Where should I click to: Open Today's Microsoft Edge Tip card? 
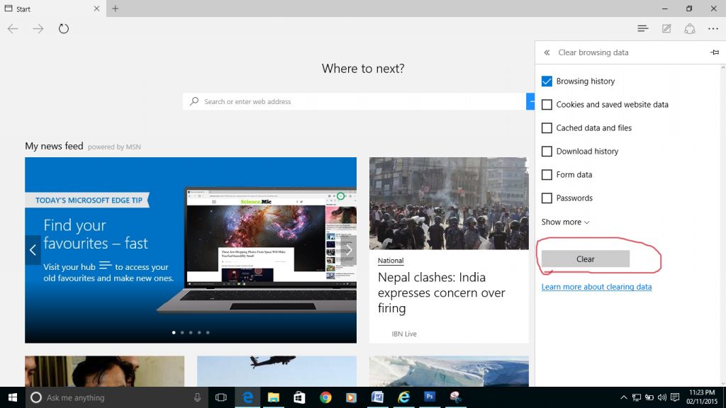tap(190, 250)
